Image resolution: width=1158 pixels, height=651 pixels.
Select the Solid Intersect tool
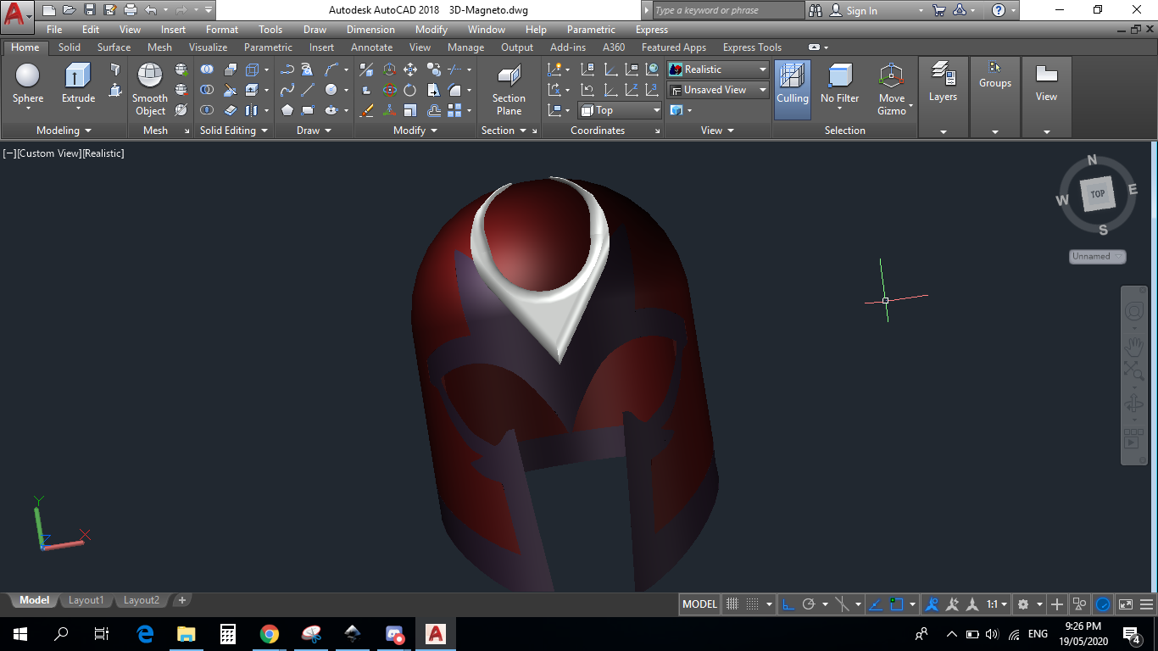click(x=207, y=110)
